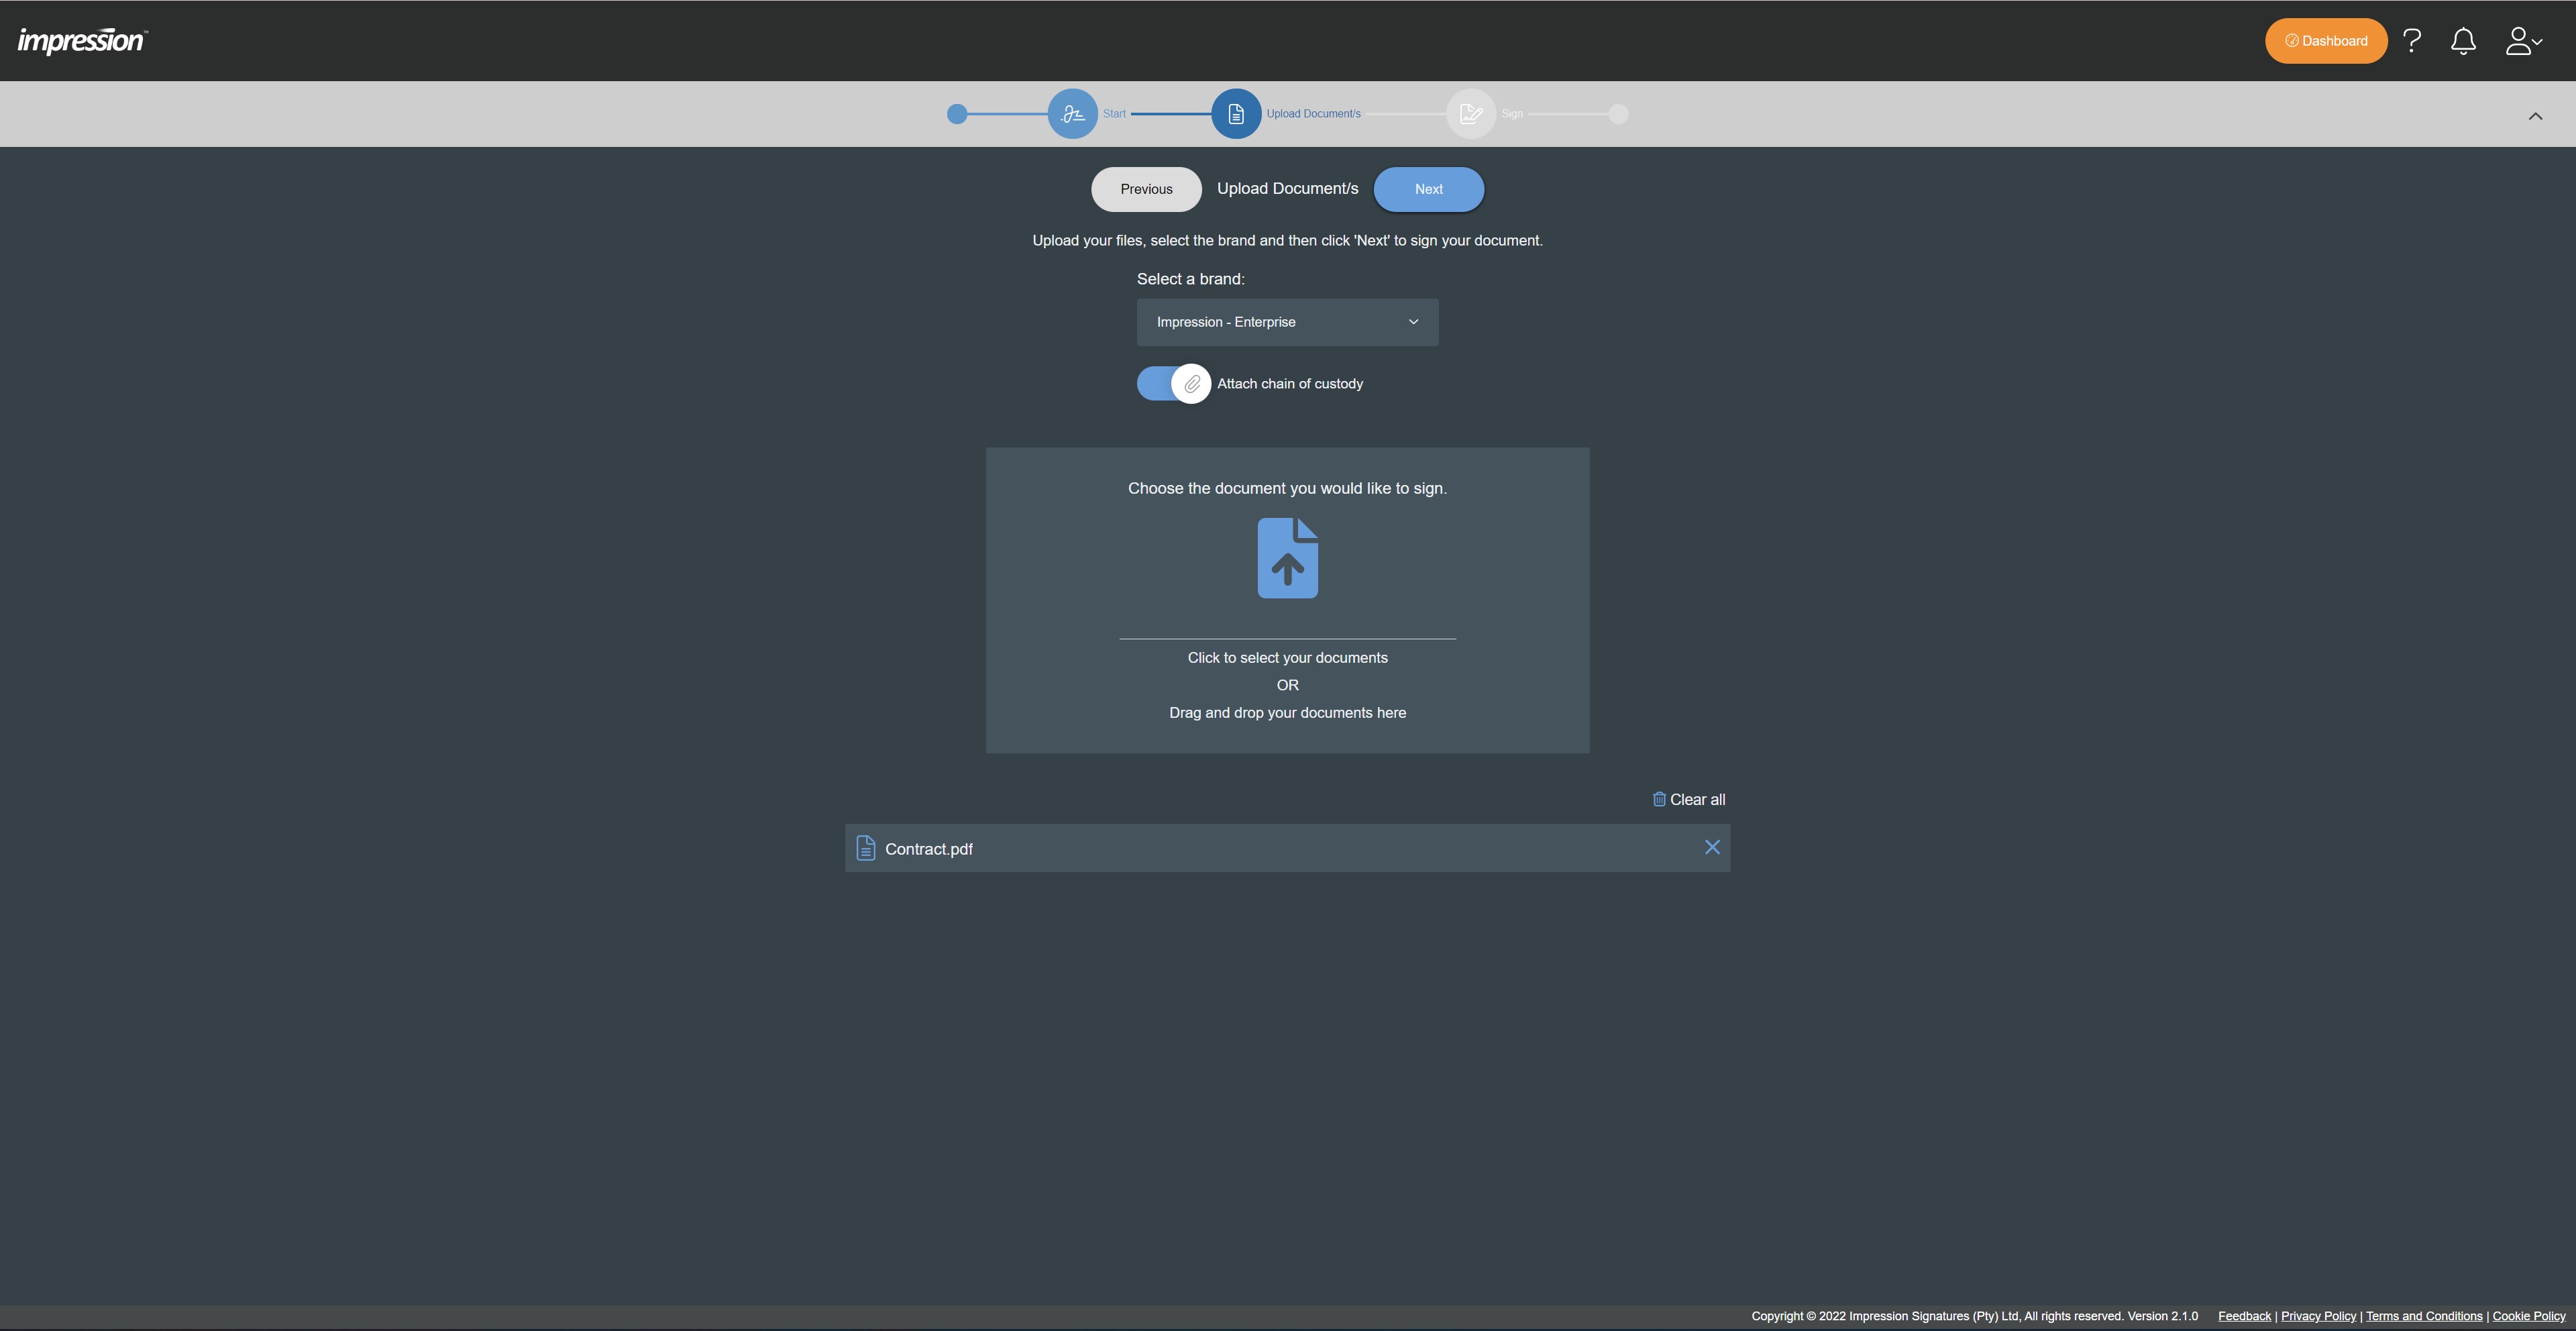Open the Feedback footer link
2576x1331 pixels.
tap(2244, 1316)
